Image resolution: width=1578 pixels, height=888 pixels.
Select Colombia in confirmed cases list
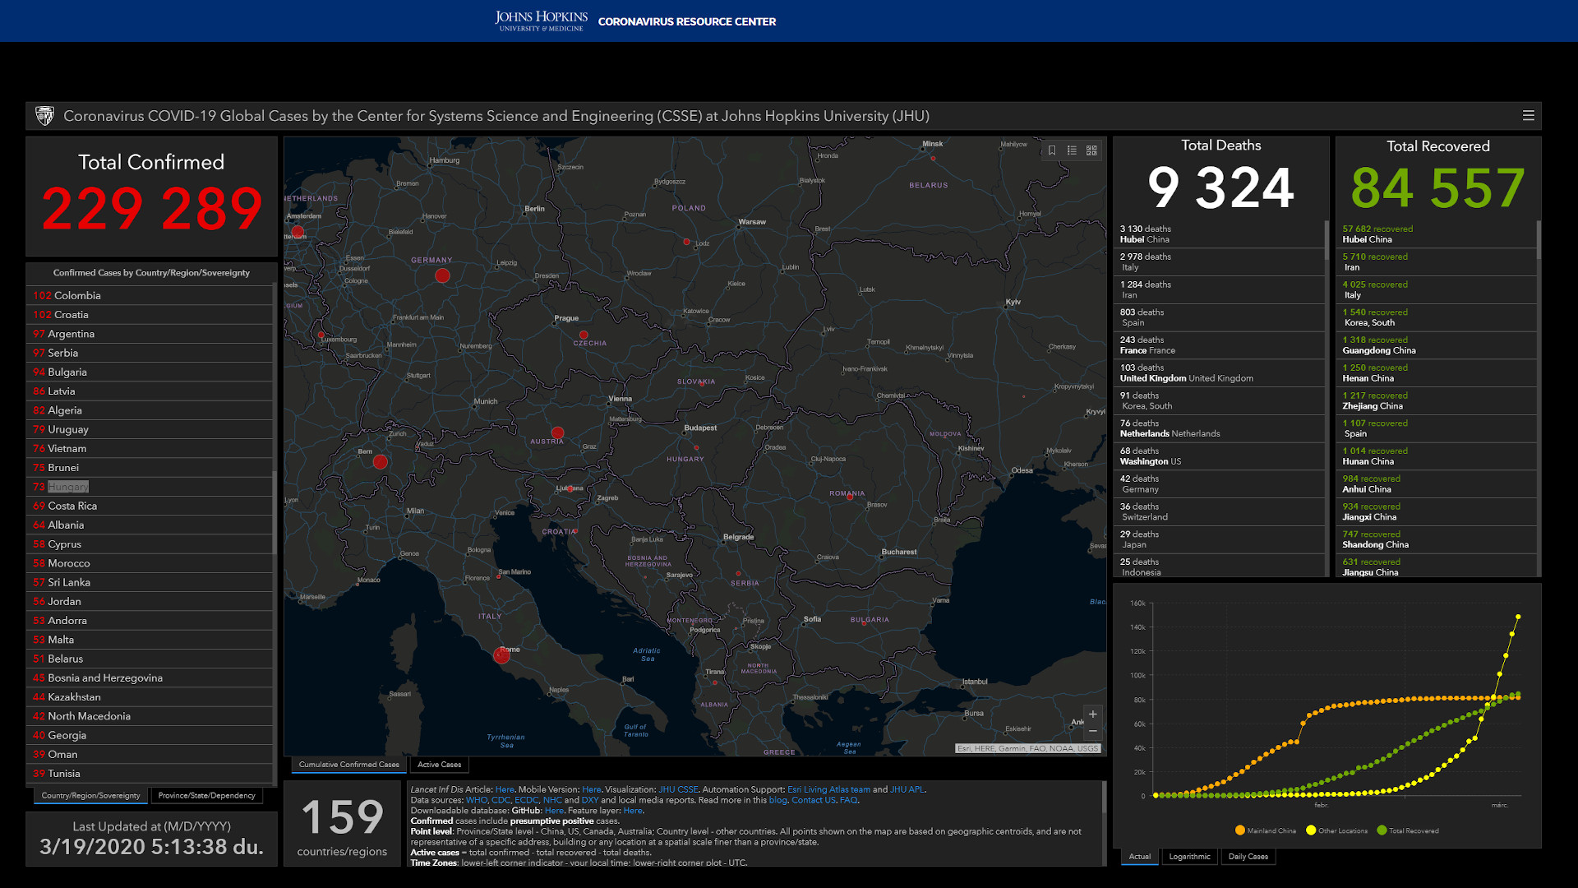[149, 296]
